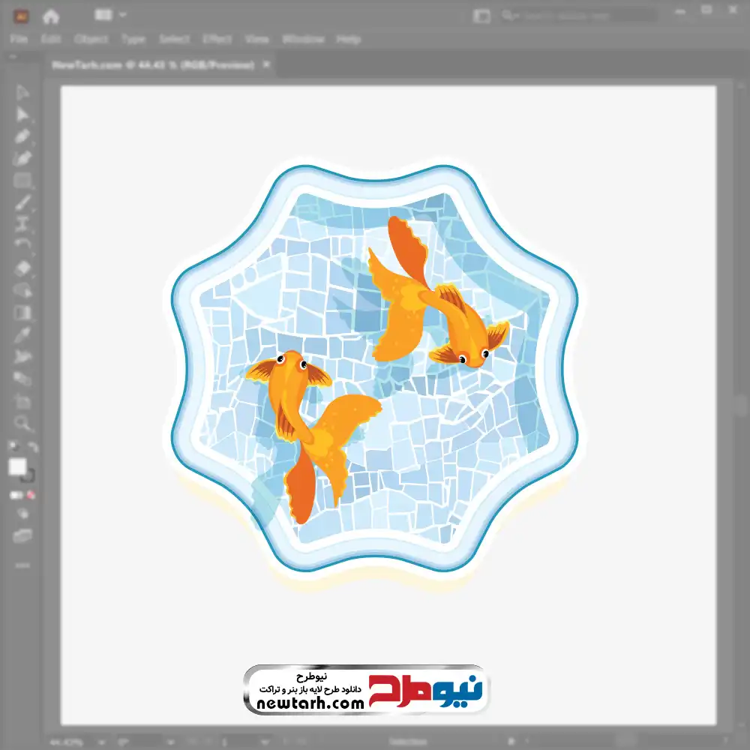Click the filled arrow selection tool

pos(22,114)
